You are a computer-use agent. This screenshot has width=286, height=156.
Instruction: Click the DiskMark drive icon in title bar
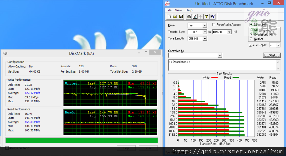tap(5, 53)
